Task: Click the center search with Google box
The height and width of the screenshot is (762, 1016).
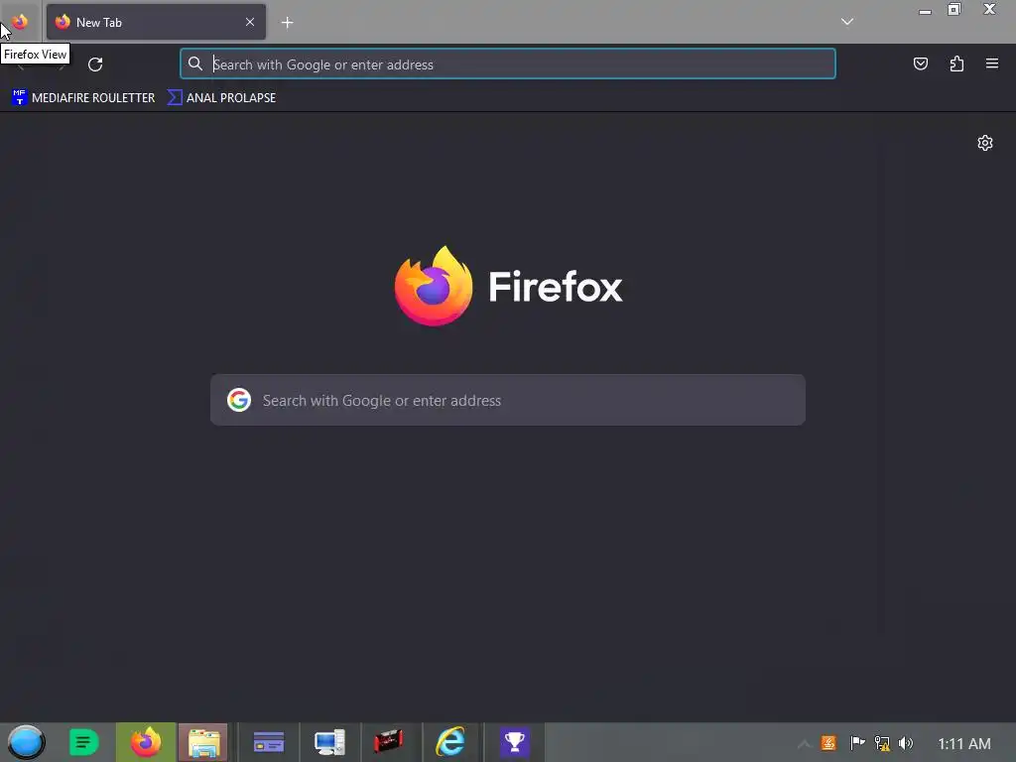Action: point(508,400)
